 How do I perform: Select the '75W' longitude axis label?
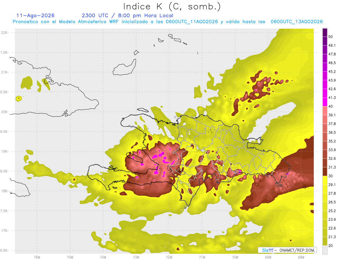tap(70, 257)
